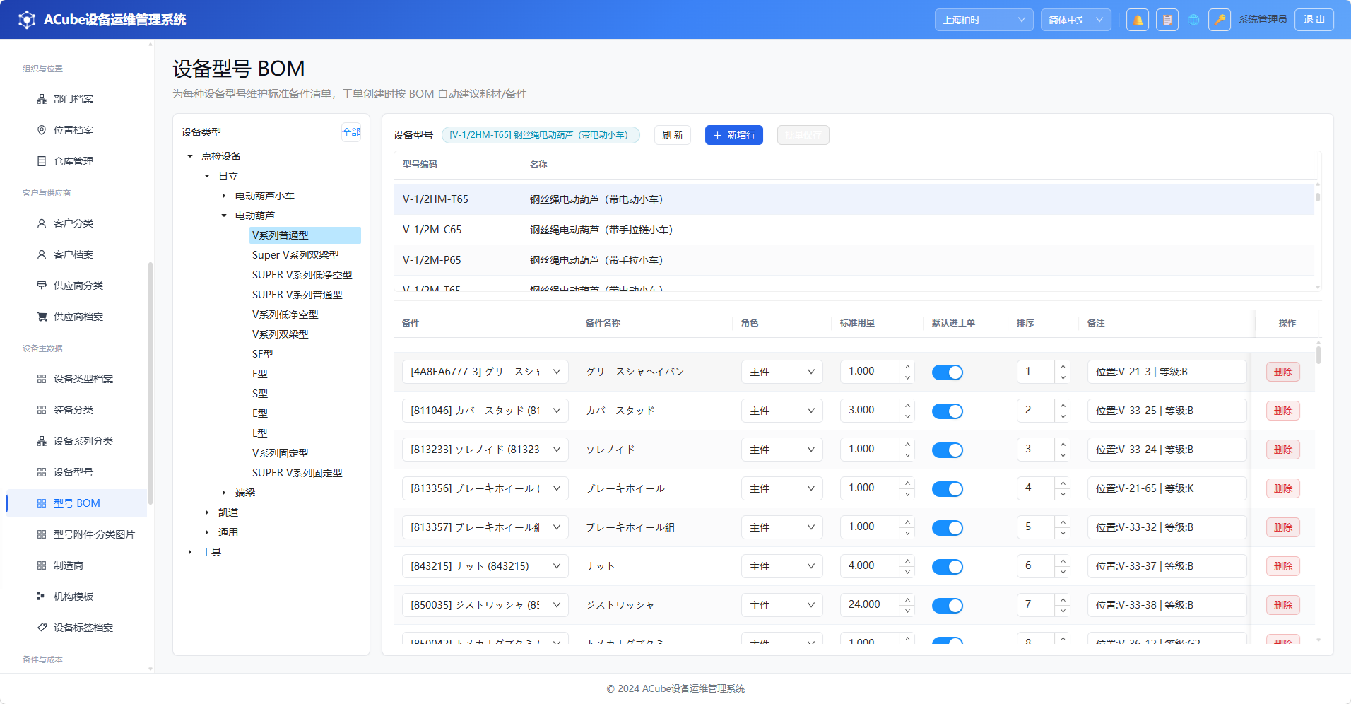Click the 位置档案 pin icon
The image size is (1351, 704).
pyautogui.click(x=42, y=130)
